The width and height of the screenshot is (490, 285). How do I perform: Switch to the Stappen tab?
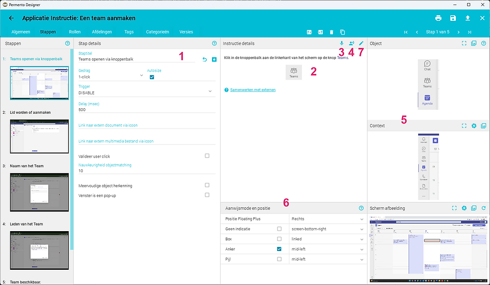(x=48, y=32)
